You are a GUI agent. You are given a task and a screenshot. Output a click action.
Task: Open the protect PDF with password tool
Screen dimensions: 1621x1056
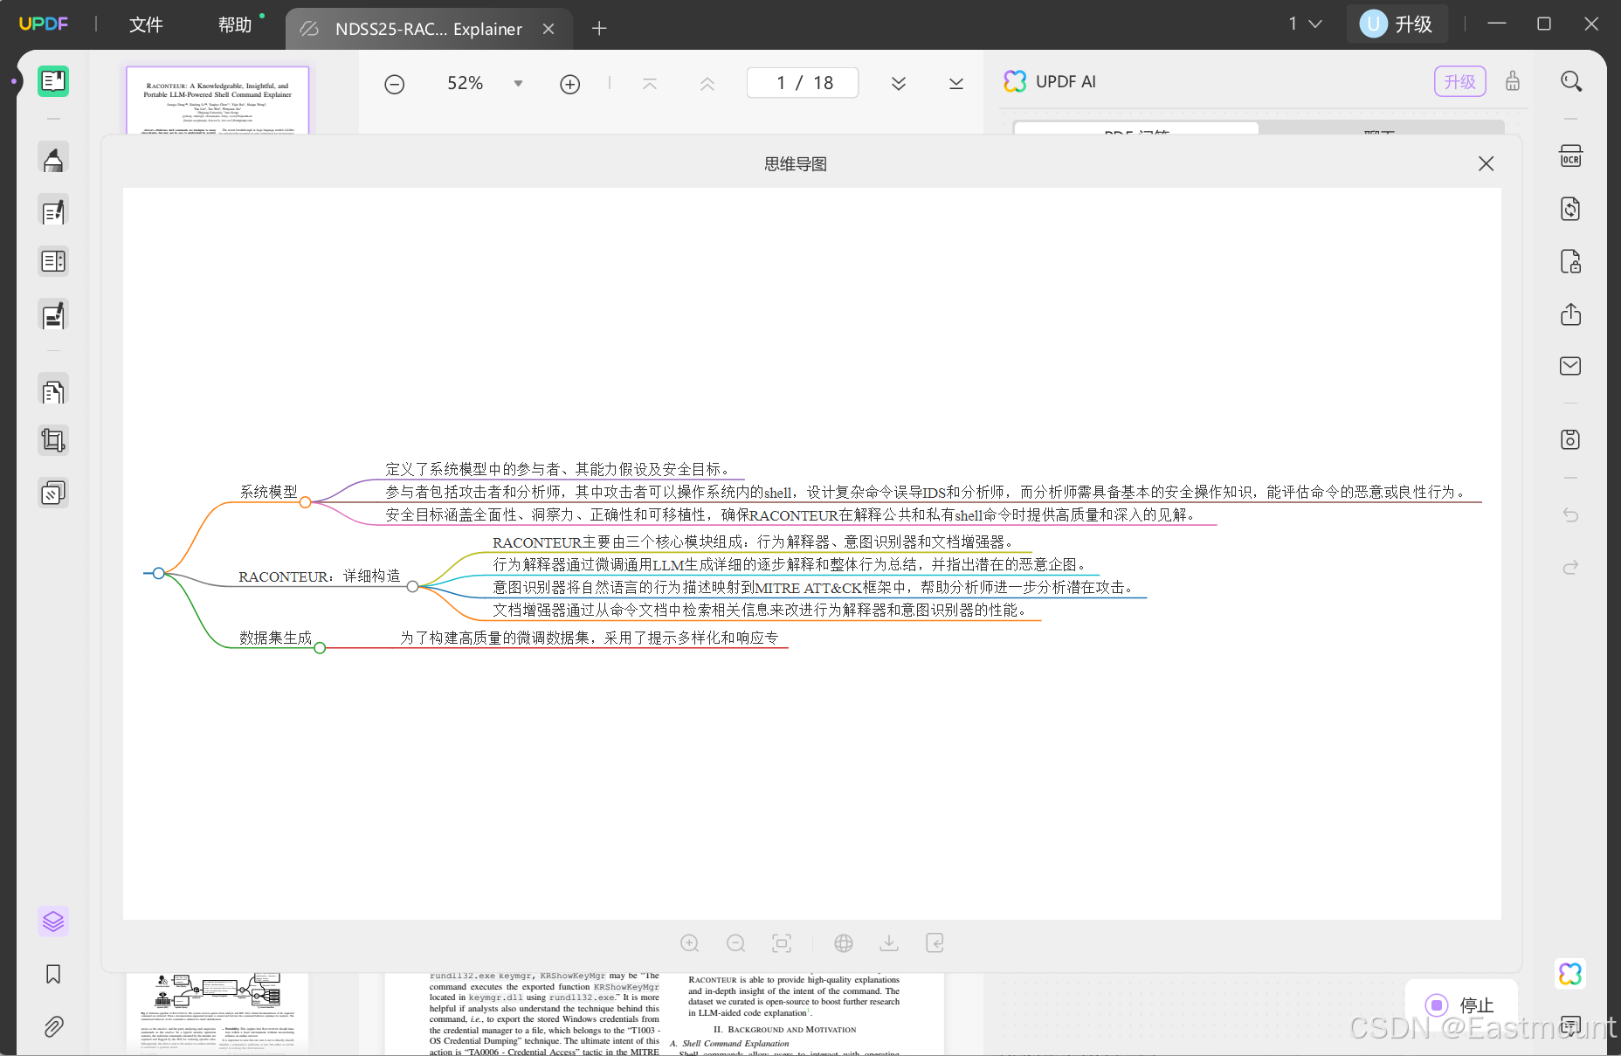tap(1570, 261)
